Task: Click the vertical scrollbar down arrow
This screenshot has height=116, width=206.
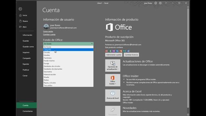Action: click(x=188, y=115)
